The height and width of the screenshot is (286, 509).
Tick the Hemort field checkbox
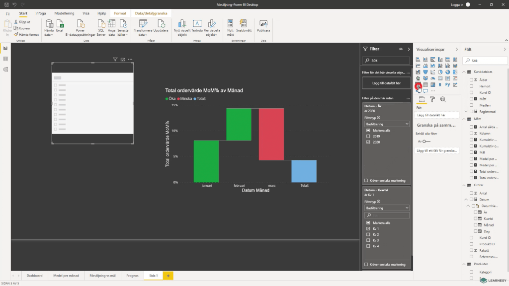(471, 86)
